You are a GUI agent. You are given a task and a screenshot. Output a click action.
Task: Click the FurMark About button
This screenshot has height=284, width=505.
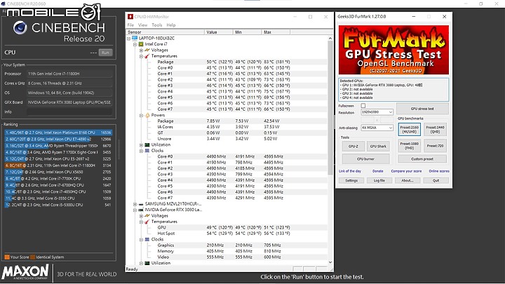point(408,180)
